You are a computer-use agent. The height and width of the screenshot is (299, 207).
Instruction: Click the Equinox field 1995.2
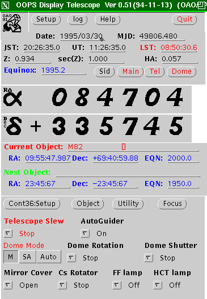[x=64, y=70]
